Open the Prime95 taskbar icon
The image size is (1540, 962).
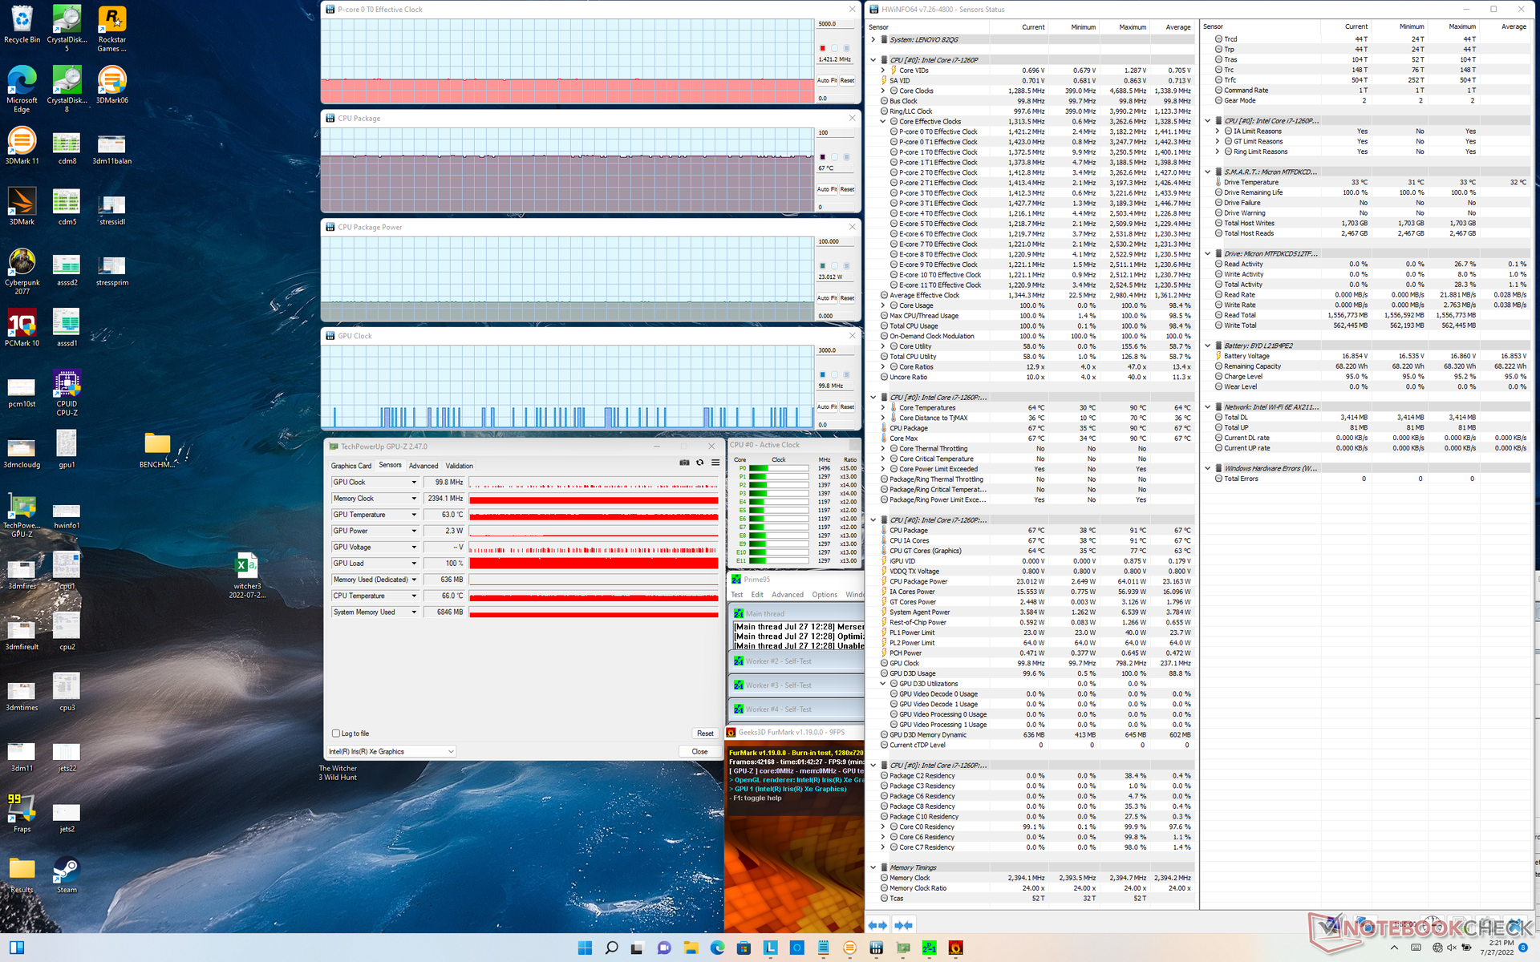tap(929, 948)
